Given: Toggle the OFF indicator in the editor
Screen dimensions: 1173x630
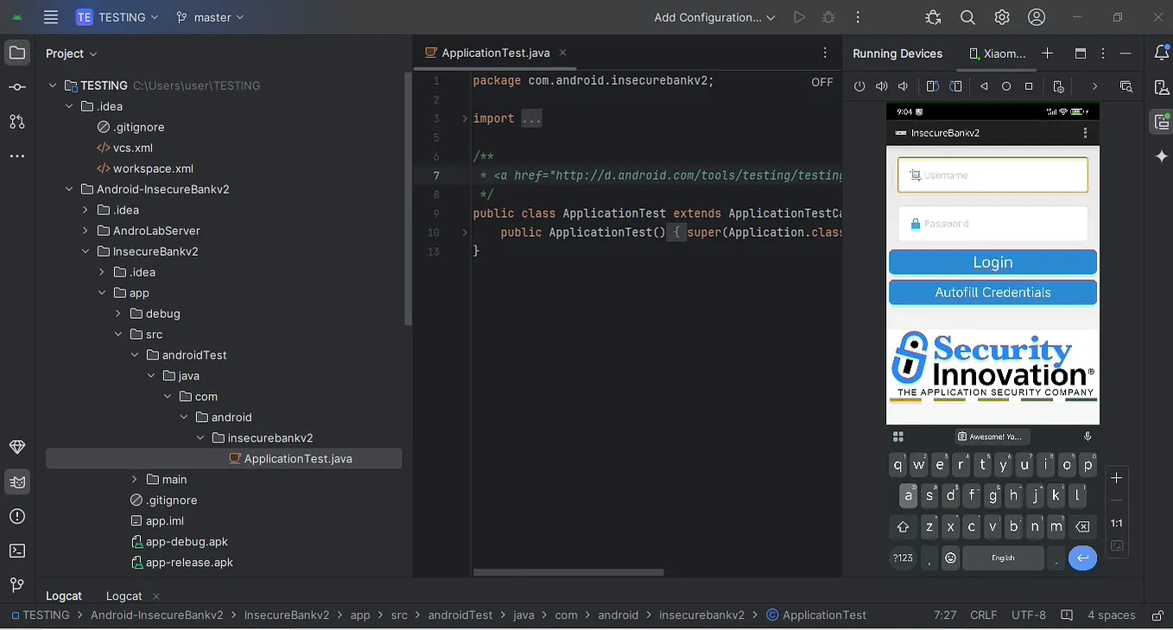Looking at the screenshot, I should click(821, 80).
